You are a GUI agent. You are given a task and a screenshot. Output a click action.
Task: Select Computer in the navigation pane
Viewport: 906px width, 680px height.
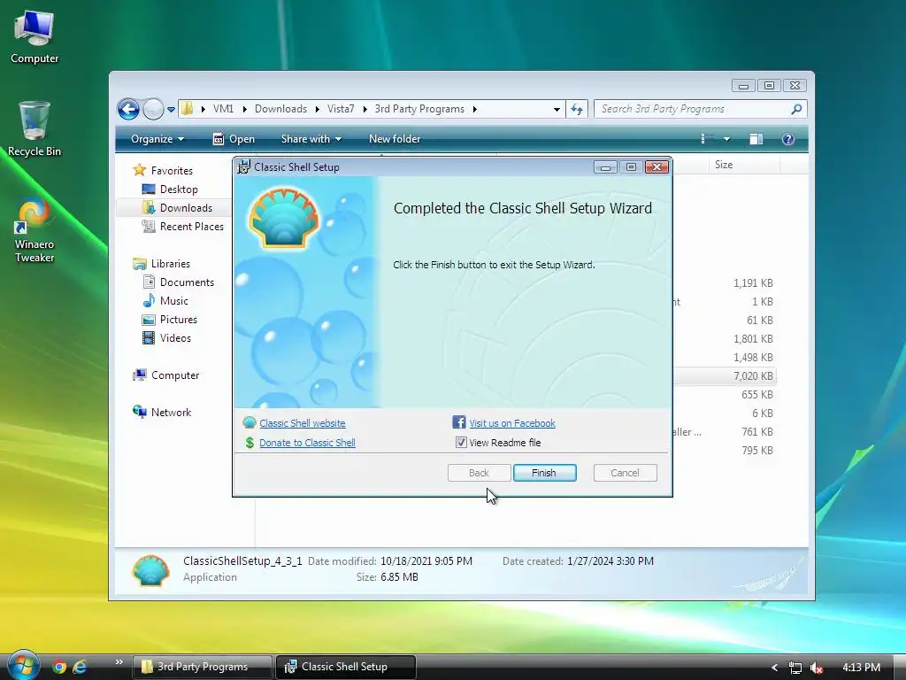[174, 375]
